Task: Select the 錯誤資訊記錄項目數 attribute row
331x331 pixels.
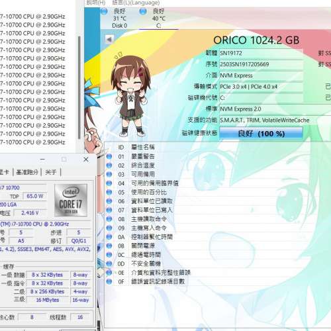Action: pos(217,281)
